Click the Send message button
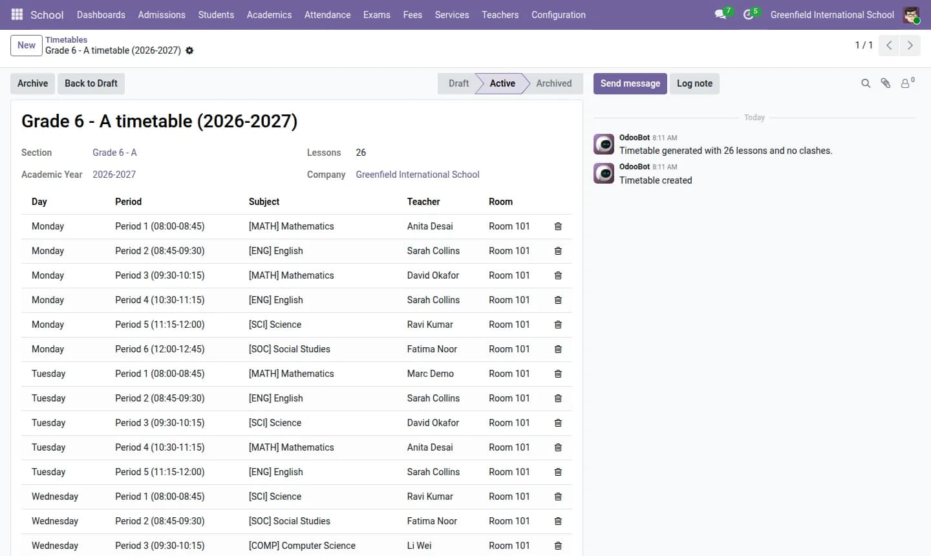 (x=630, y=83)
